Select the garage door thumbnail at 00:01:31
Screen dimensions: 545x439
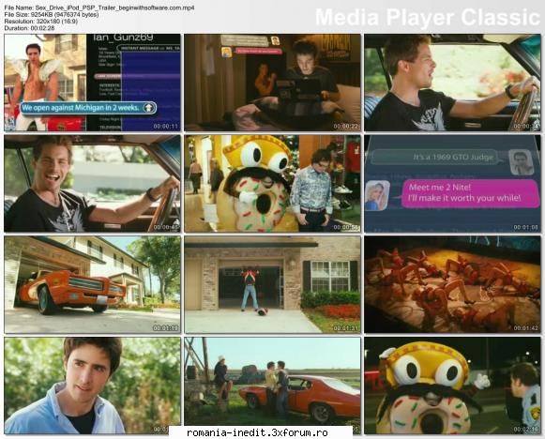[x=272, y=284]
